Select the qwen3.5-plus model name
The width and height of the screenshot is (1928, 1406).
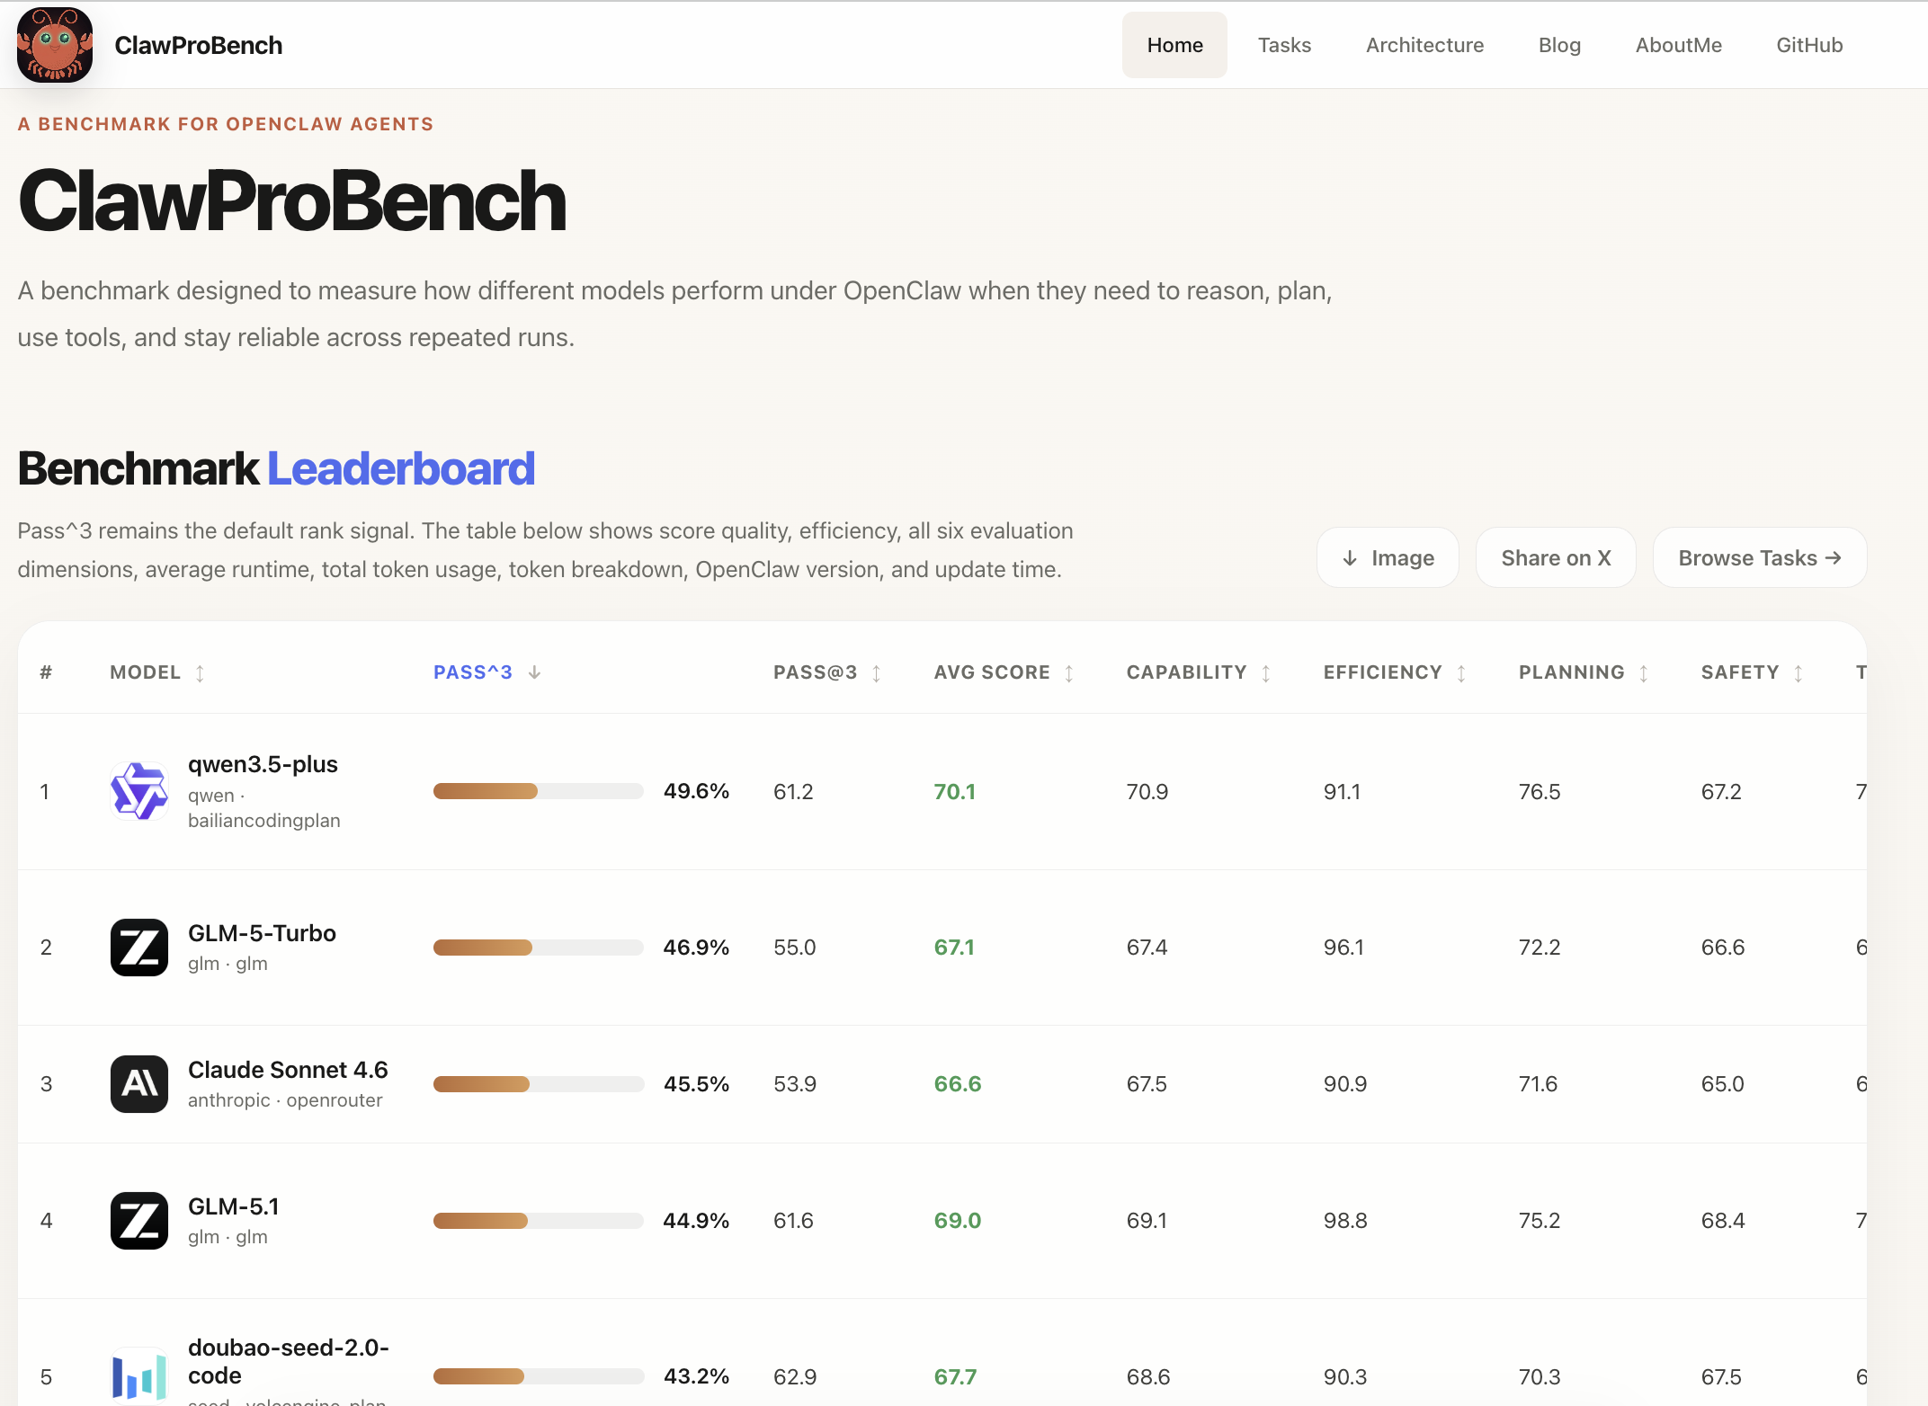click(263, 764)
